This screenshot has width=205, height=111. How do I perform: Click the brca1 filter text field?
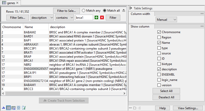84,18
